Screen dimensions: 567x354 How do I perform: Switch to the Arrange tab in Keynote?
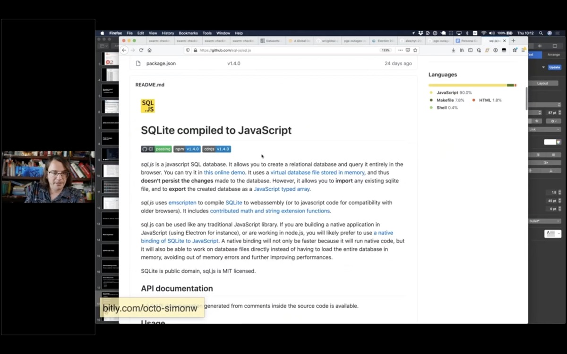[553, 55]
